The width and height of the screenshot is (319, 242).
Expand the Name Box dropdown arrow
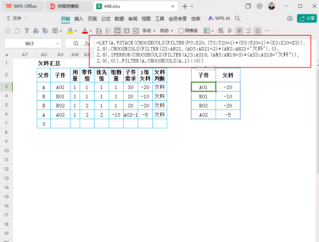point(58,44)
